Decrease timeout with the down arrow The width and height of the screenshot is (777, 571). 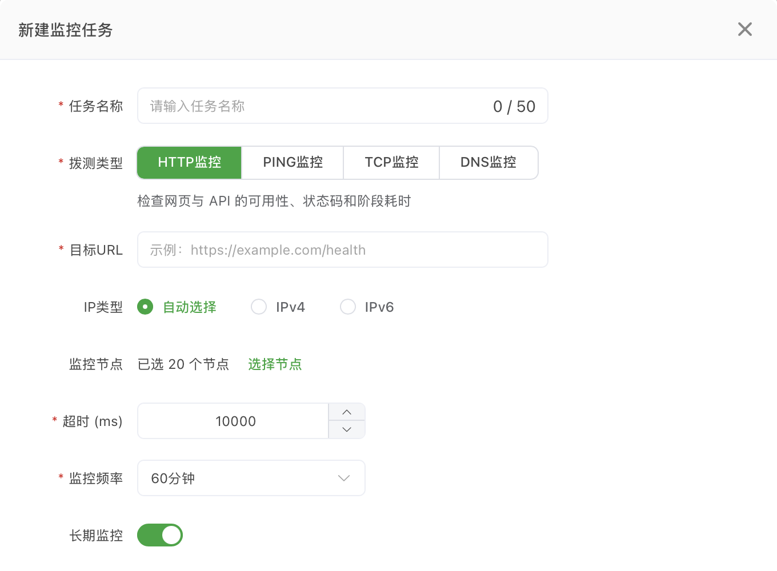point(347,429)
